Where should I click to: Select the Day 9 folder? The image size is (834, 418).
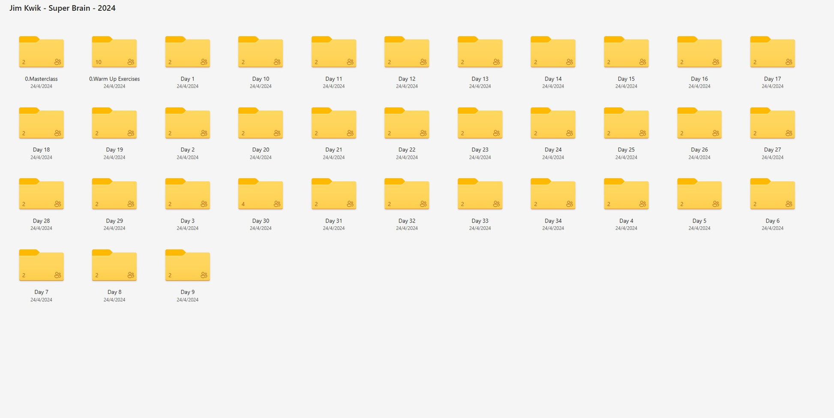187,265
